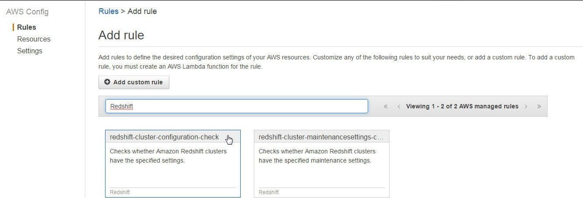Image resolution: width=583 pixels, height=198 pixels.
Task: Select redshift-cluster-configuration-check rule title
Action: pyautogui.click(x=164, y=137)
